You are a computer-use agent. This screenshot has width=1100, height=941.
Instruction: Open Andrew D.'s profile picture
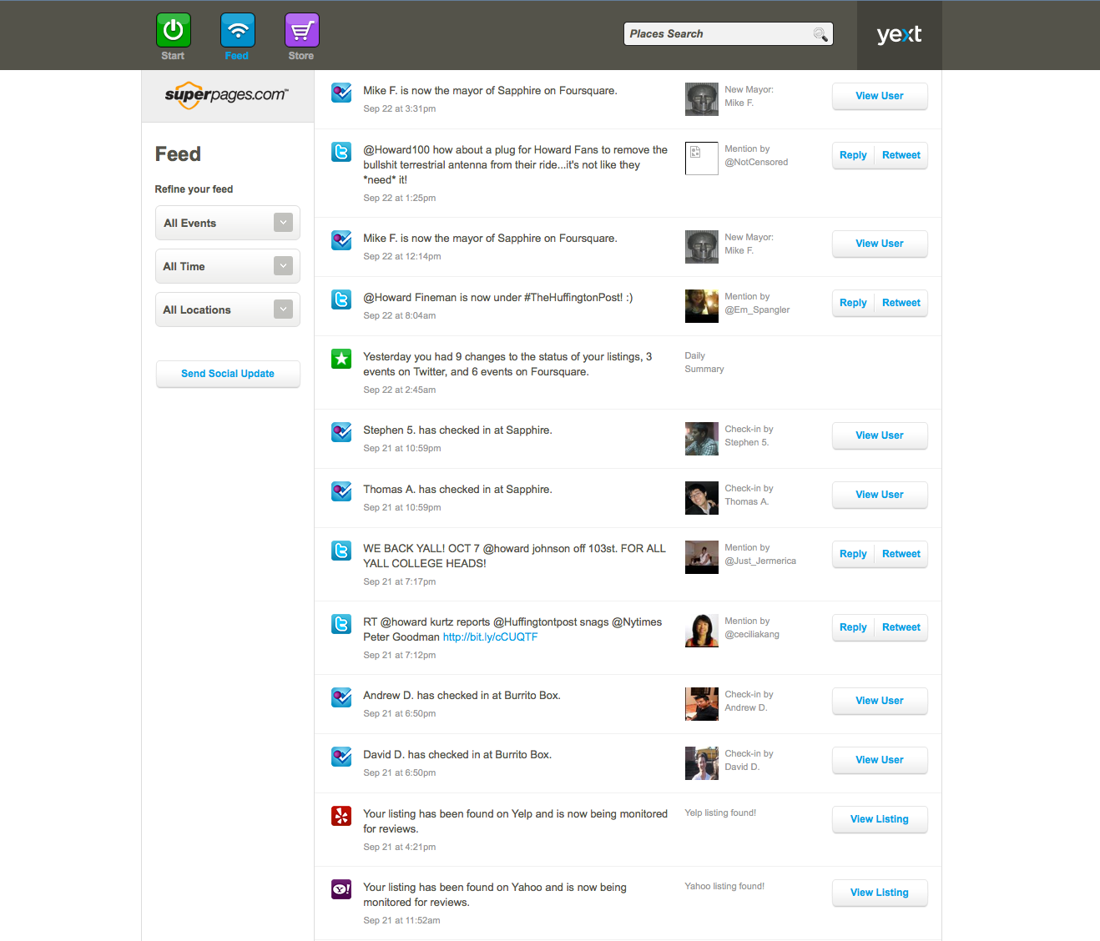click(702, 704)
